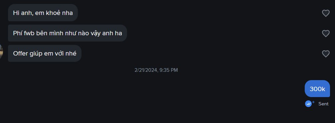Select the "Hi anh, em khoẻ nha" bubble
This screenshot has height=123, width=335.
(x=43, y=13)
